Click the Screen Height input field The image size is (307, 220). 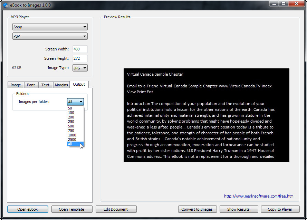click(80, 58)
